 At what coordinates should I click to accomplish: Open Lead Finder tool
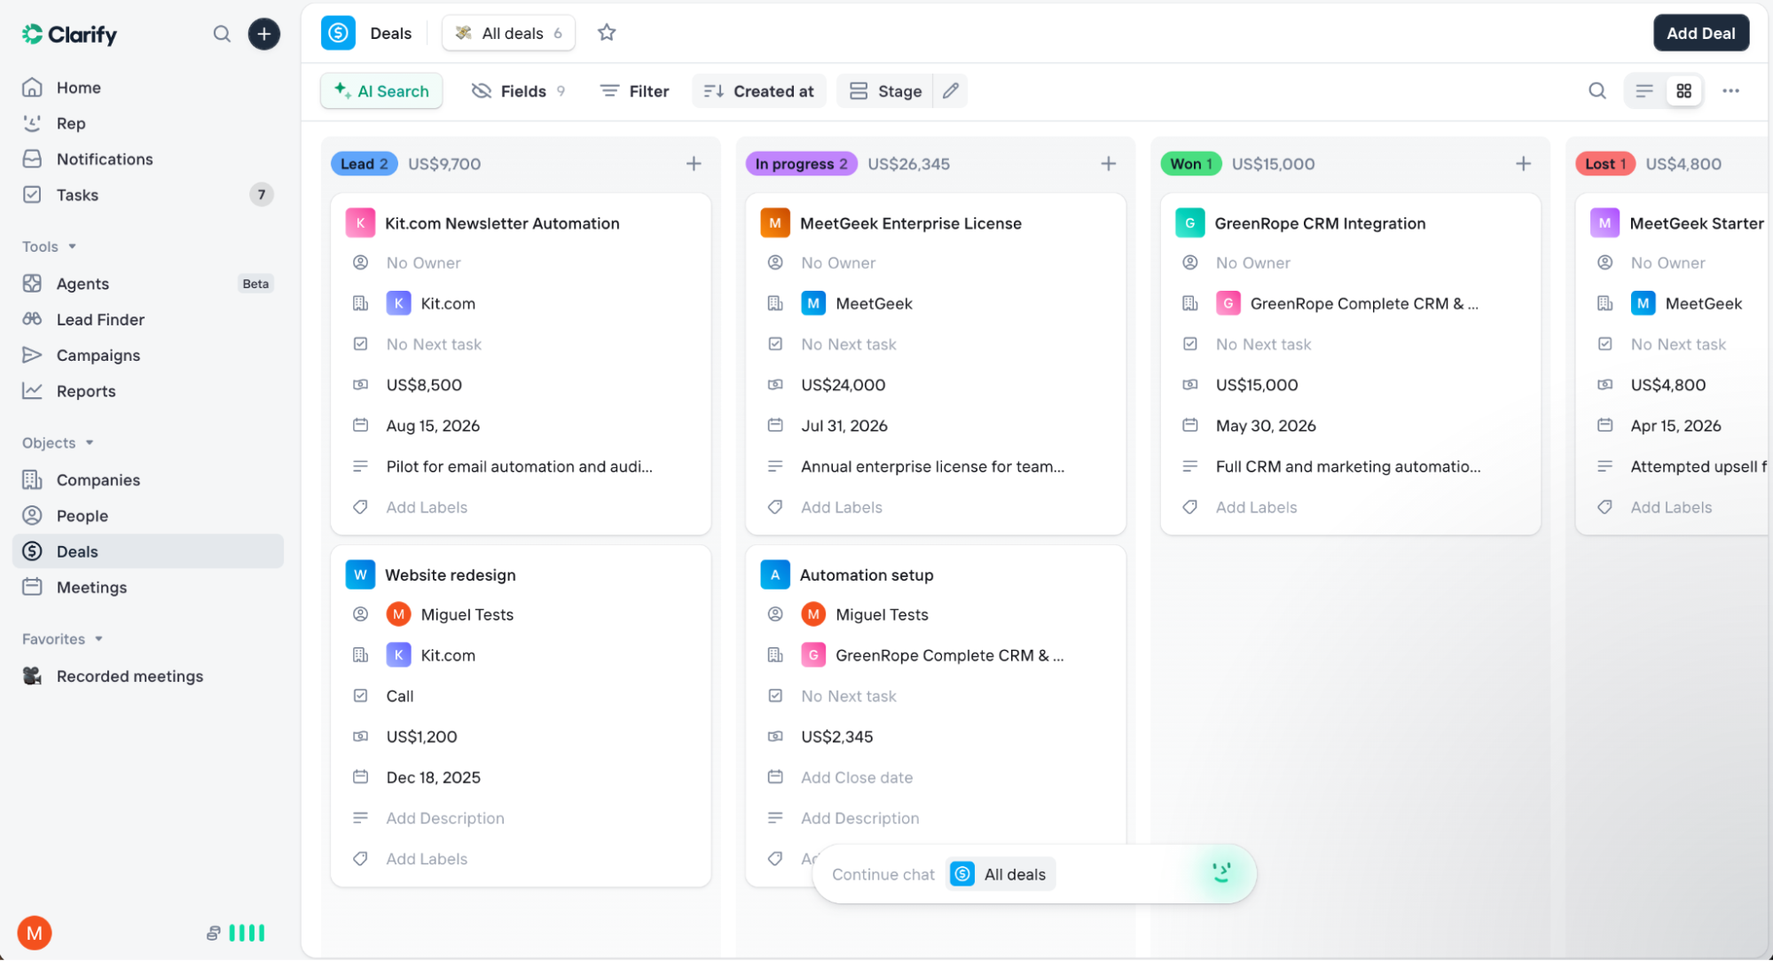(148, 319)
